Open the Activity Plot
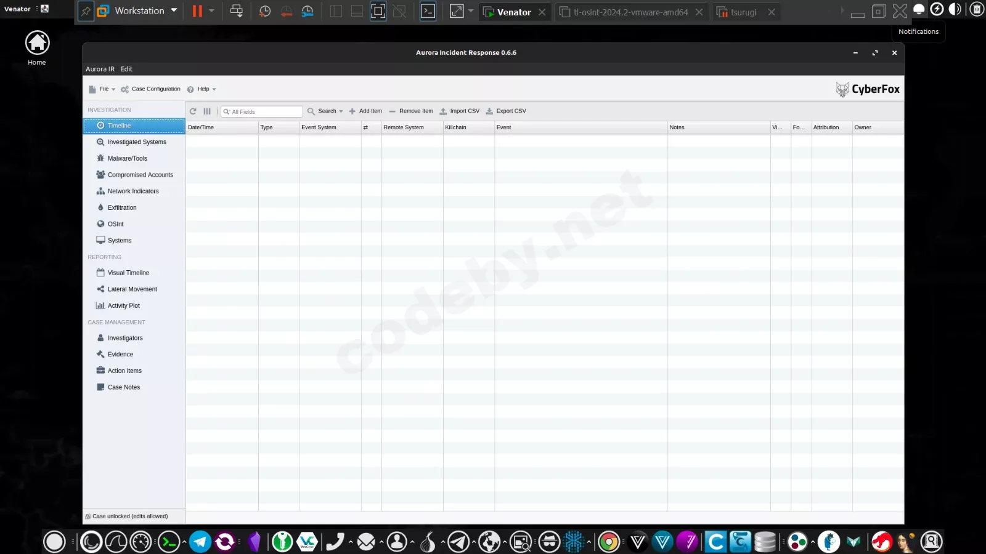The height and width of the screenshot is (554, 986). (125, 305)
